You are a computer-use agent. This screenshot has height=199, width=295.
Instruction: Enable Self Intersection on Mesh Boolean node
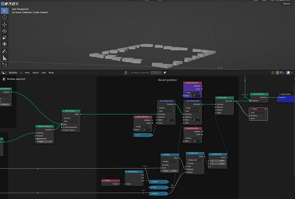click(64, 127)
